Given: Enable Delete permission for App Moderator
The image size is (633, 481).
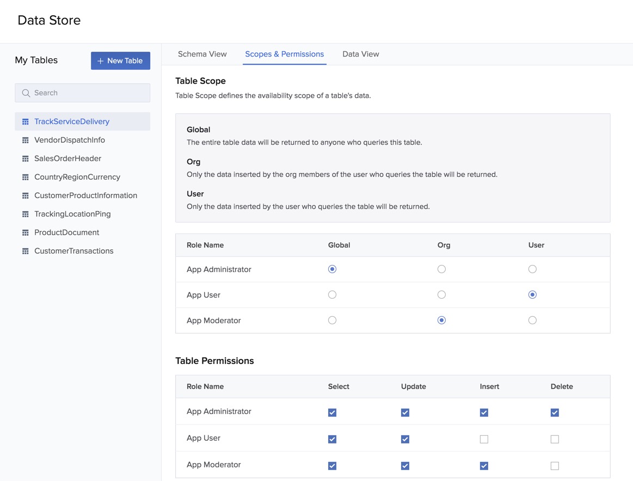Looking at the screenshot, I should pos(554,465).
